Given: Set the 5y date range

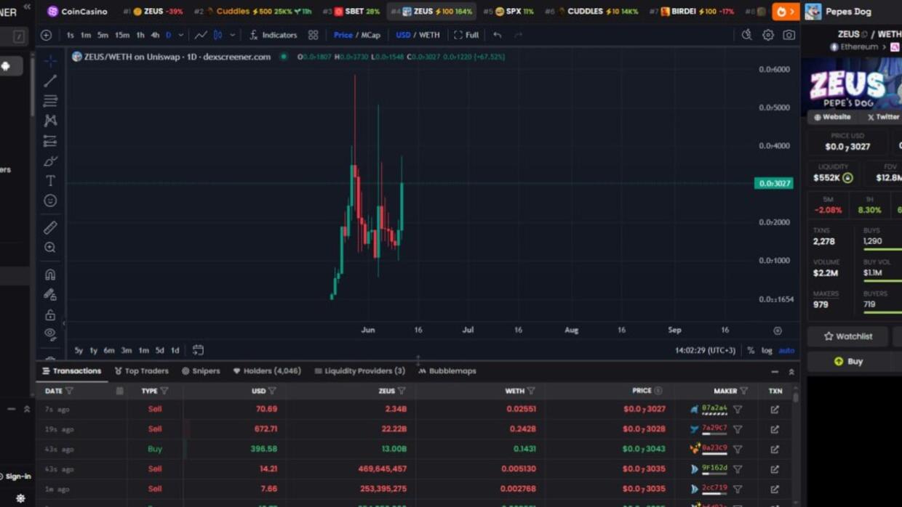Looking at the screenshot, I should 79,351.
